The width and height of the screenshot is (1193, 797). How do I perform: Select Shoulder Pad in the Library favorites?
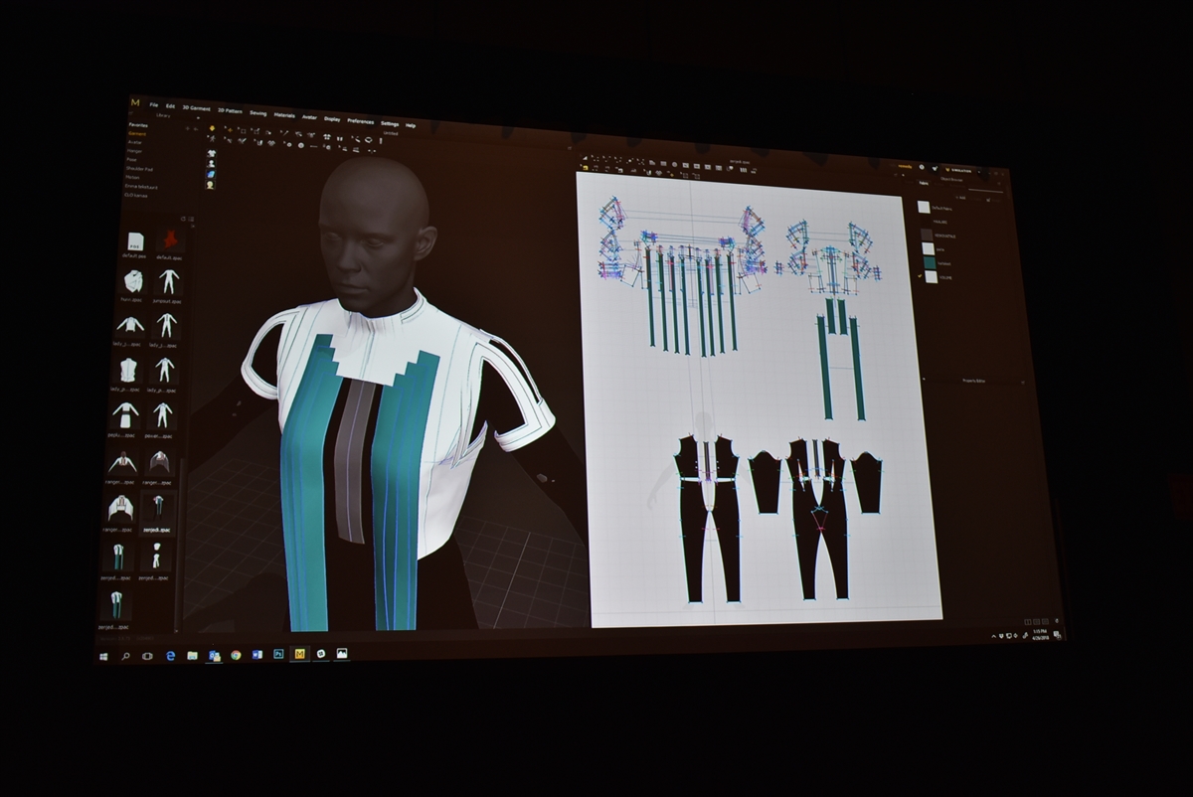tap(139, 169)
